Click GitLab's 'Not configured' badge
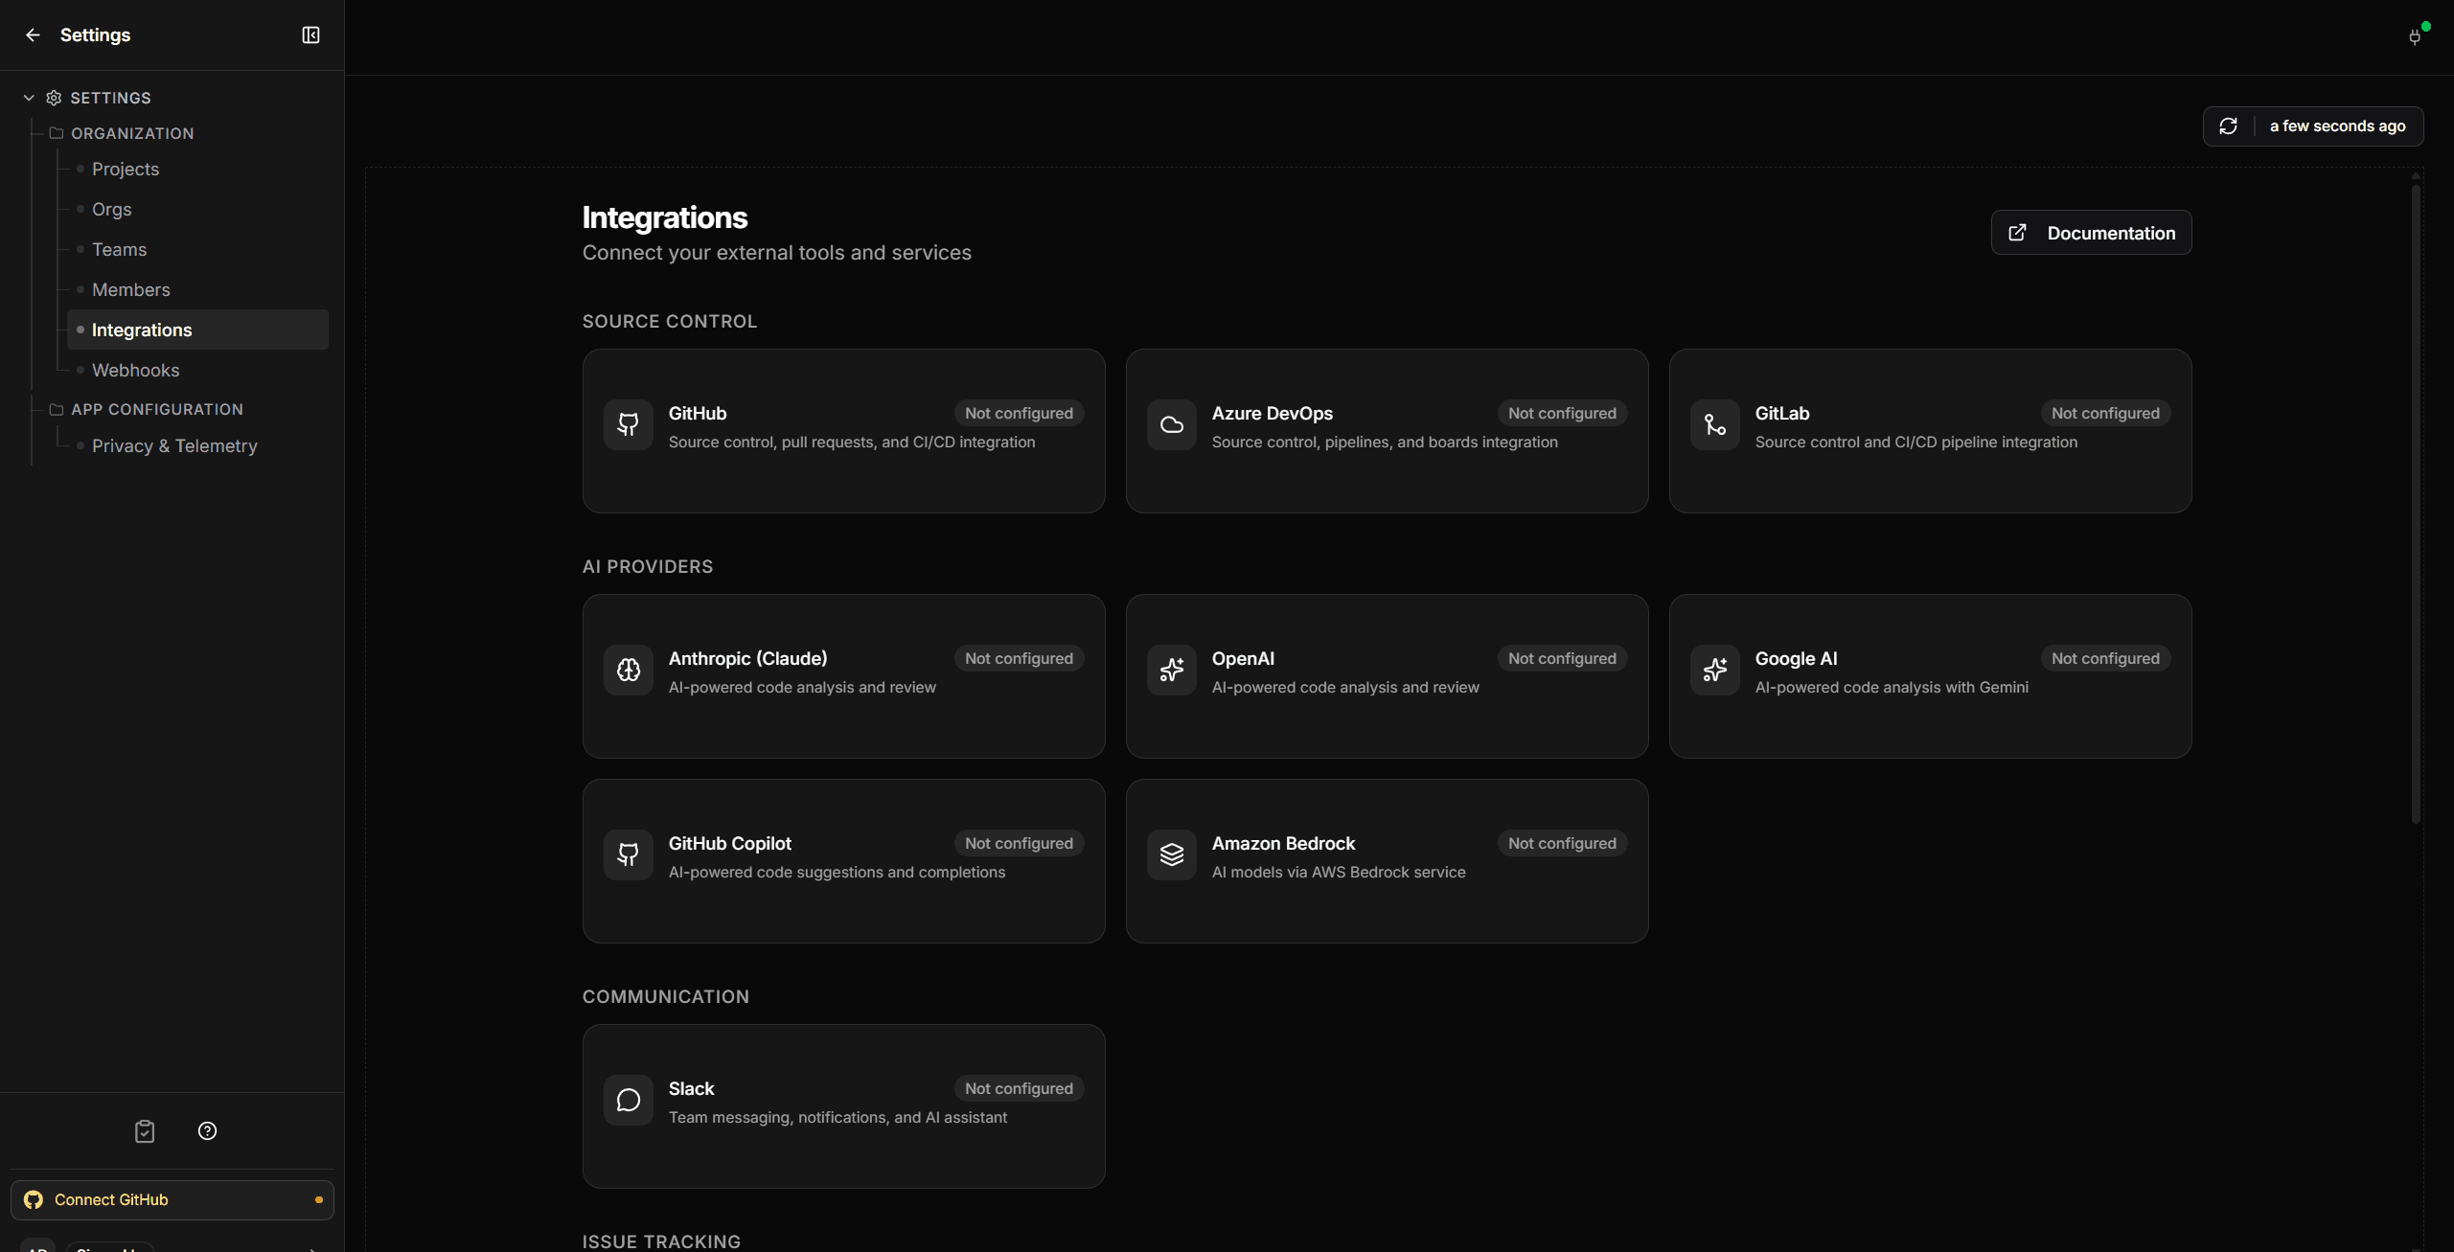2454x1252 pixels. (2105, 413)
